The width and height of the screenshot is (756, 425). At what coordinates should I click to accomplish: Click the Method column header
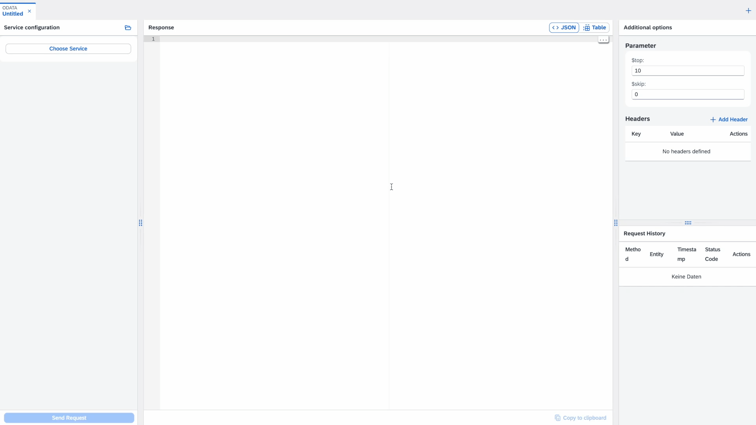[x=633, y=254]
